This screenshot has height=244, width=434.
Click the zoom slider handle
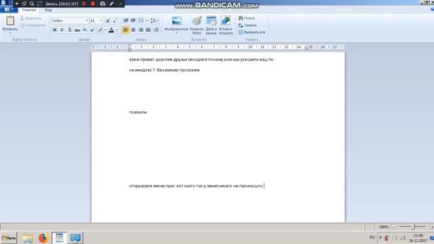click(413, 227)
